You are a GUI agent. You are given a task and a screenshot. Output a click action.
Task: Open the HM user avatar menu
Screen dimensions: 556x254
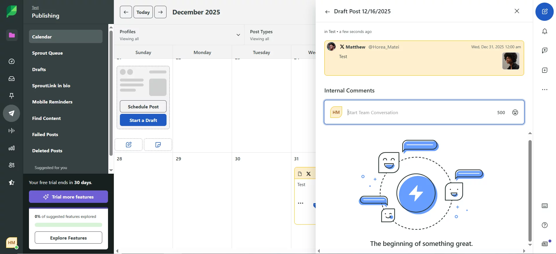coord(12,243)
